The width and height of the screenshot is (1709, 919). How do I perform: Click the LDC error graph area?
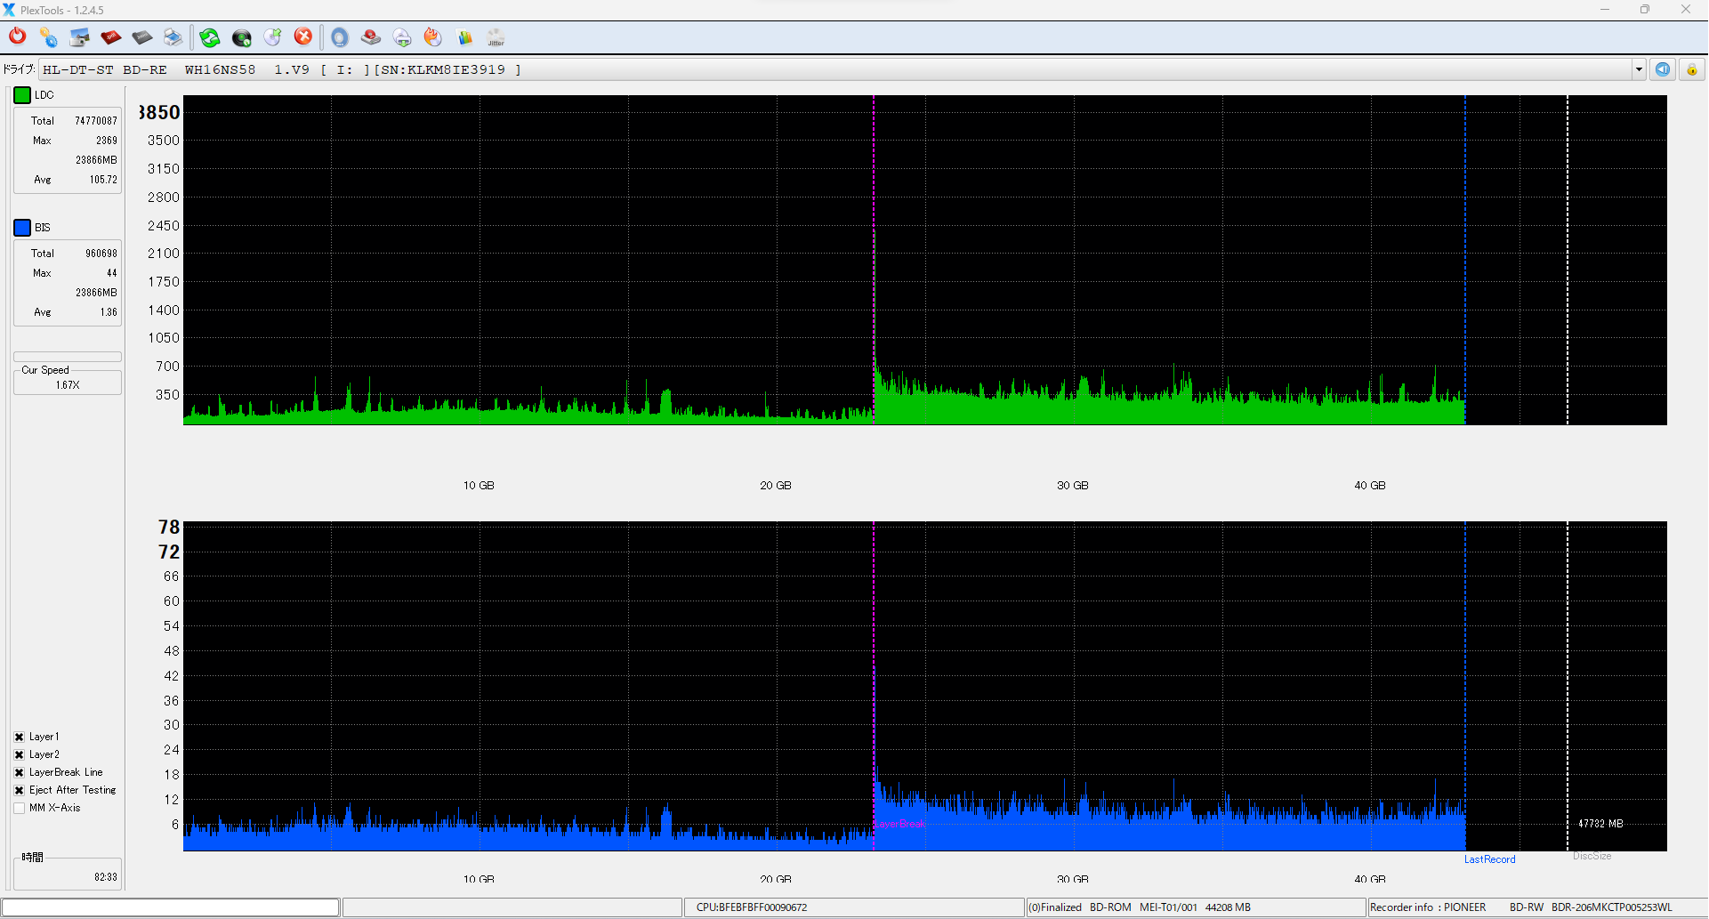pyautogui.click(x=924, y=260)
